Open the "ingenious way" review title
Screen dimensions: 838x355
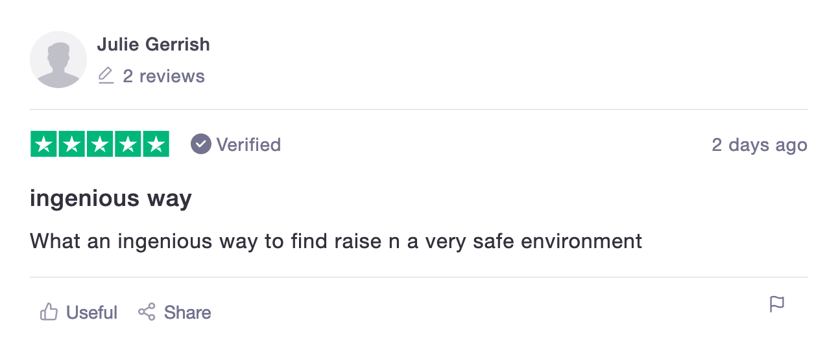click(111, 198)
